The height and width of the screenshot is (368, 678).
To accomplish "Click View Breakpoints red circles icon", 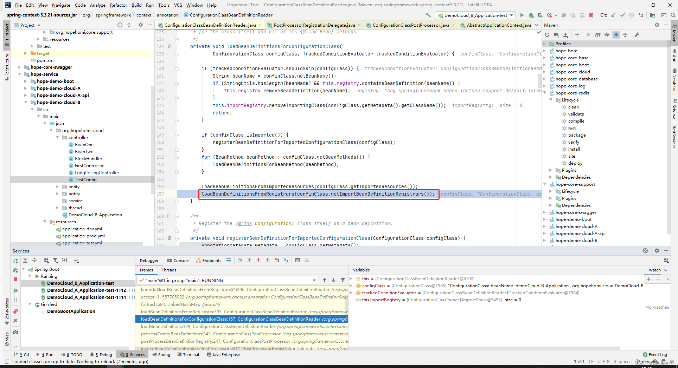I will [15, 311].
